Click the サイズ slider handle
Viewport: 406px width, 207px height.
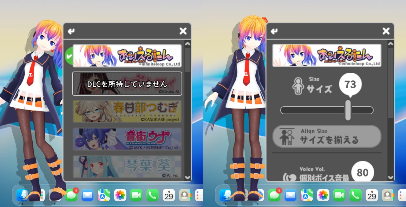(348, 110)
